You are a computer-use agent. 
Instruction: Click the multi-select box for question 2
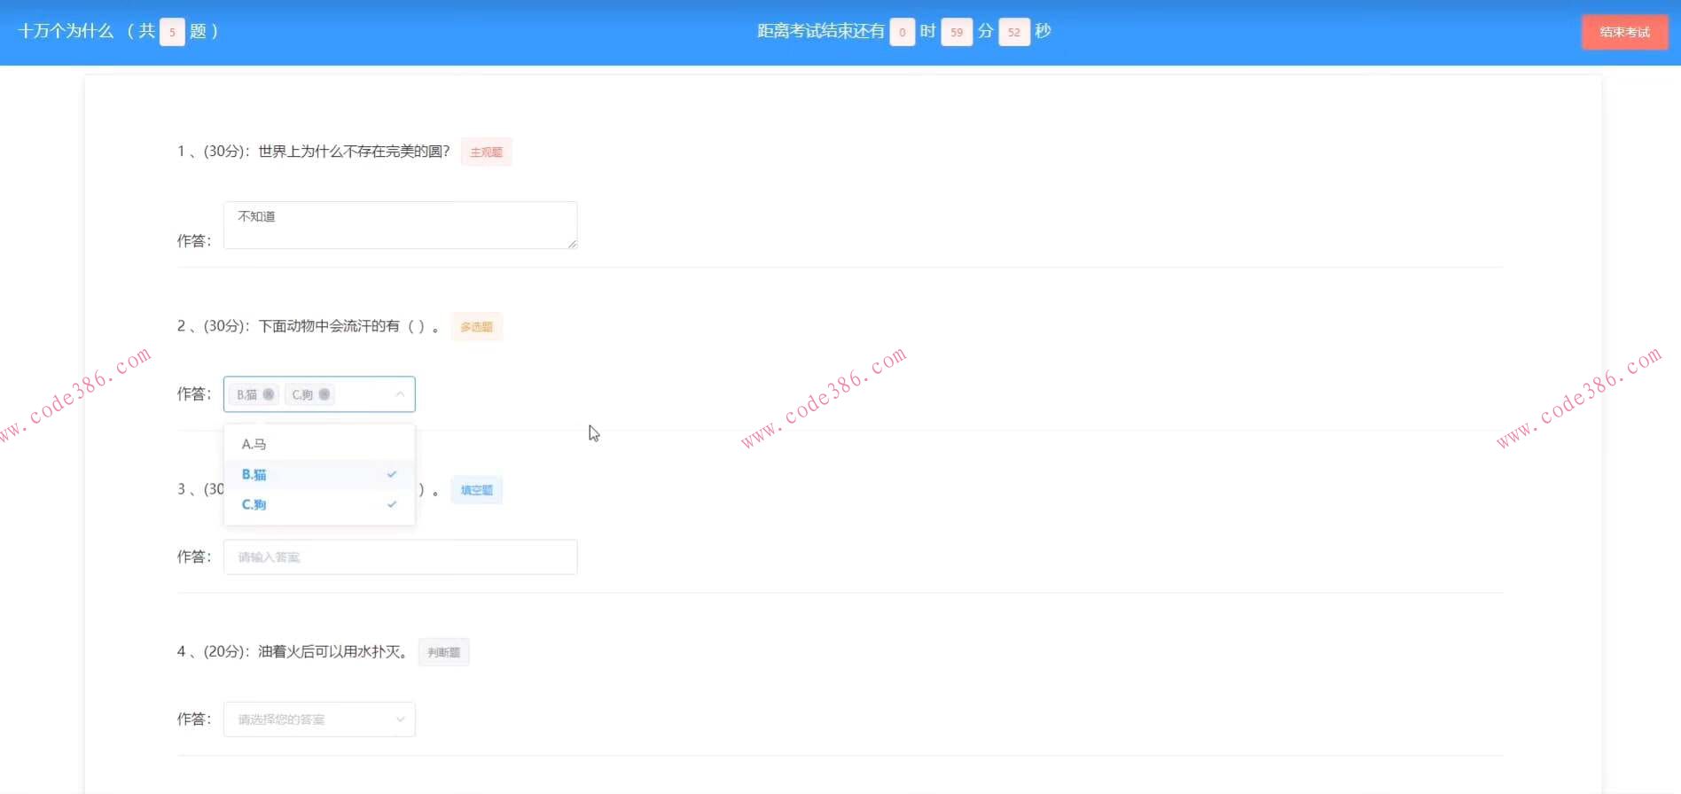pyautogui.click(x=319, y=394)
